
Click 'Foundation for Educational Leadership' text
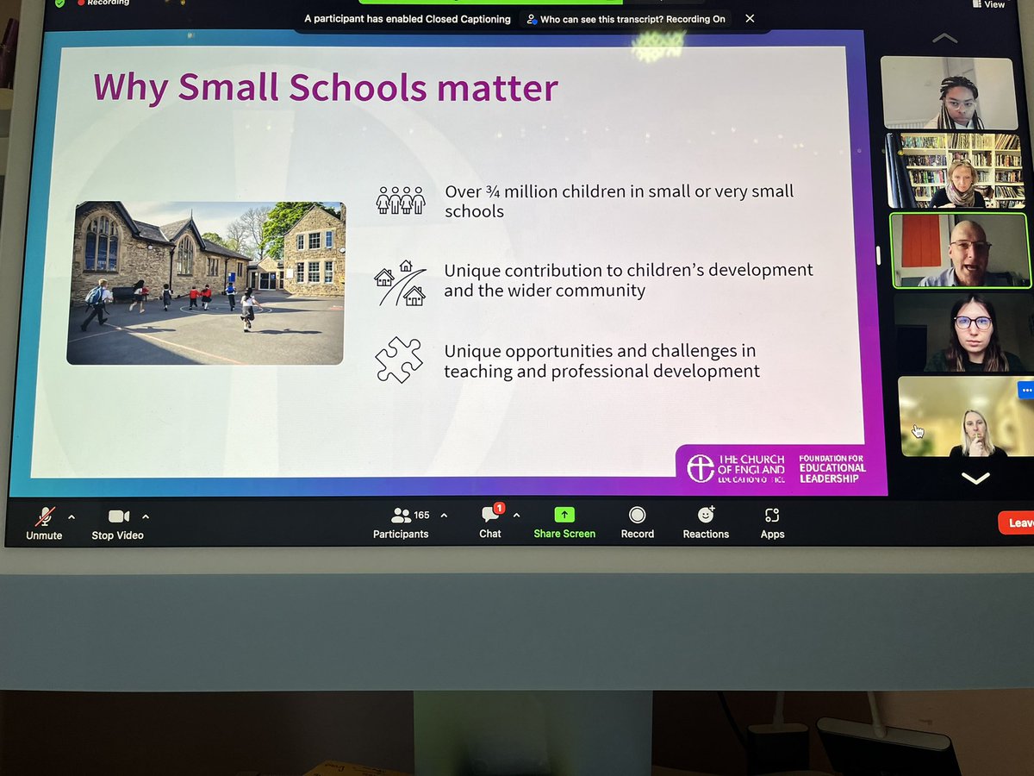(x=832, y=469)
